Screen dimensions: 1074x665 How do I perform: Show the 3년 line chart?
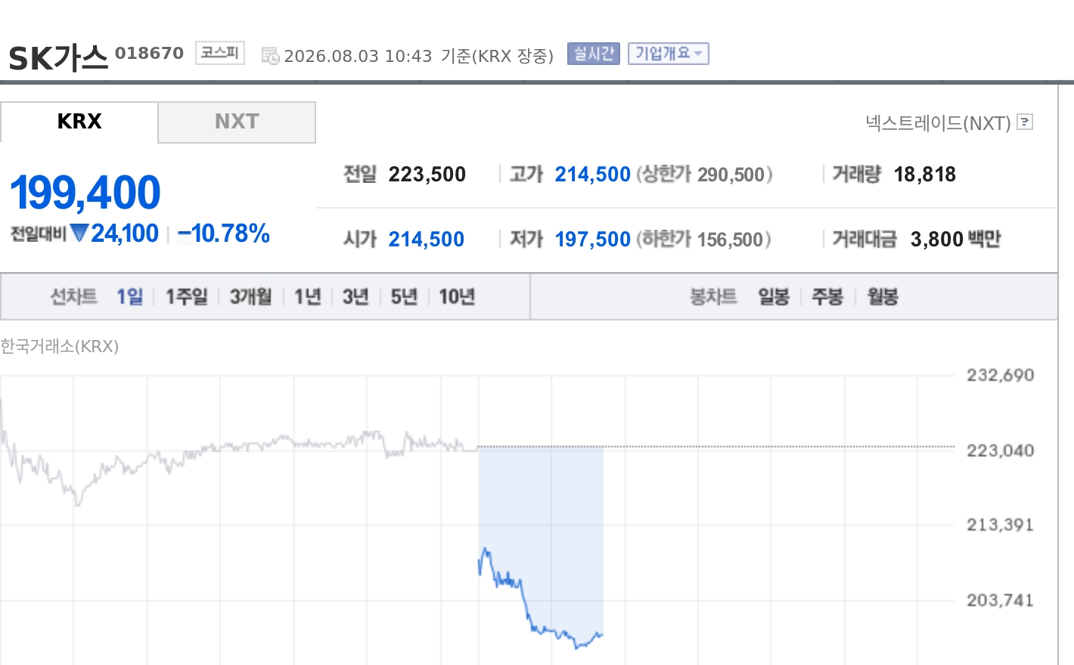click(x=355, y=297)
